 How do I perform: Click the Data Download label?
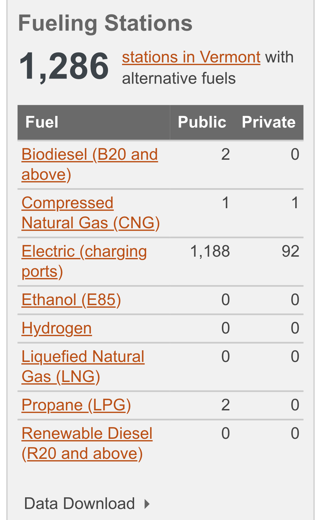coord(80,504)
